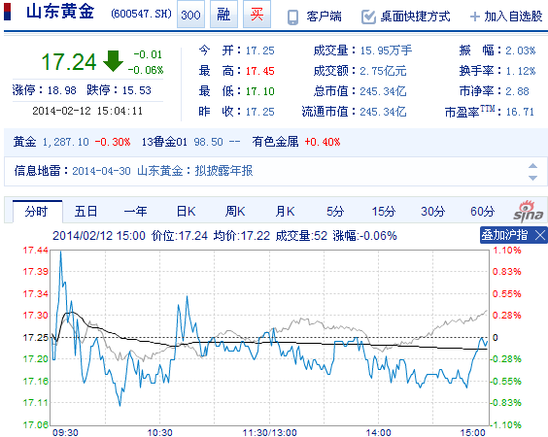This screenshot has width=548, height=437.
Task: Click the 10:30 time axis label
Action: (x=159, y=432)
